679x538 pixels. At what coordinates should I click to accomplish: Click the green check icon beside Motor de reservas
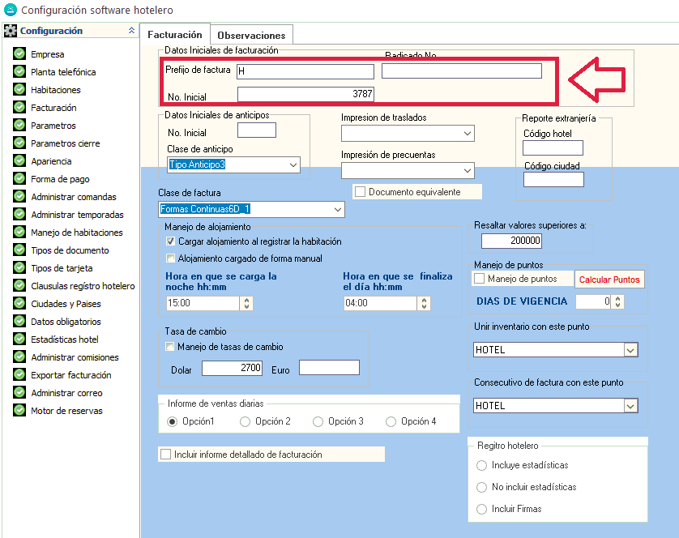[x=19, y=411]
